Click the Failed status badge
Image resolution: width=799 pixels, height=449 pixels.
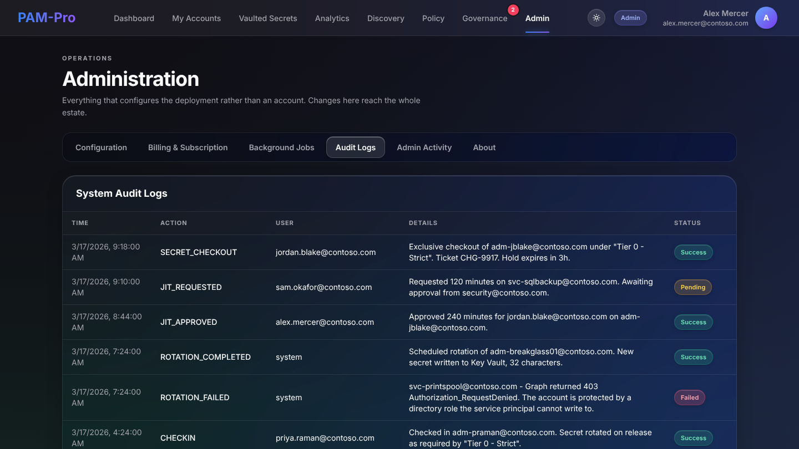[x=690, y=397]
